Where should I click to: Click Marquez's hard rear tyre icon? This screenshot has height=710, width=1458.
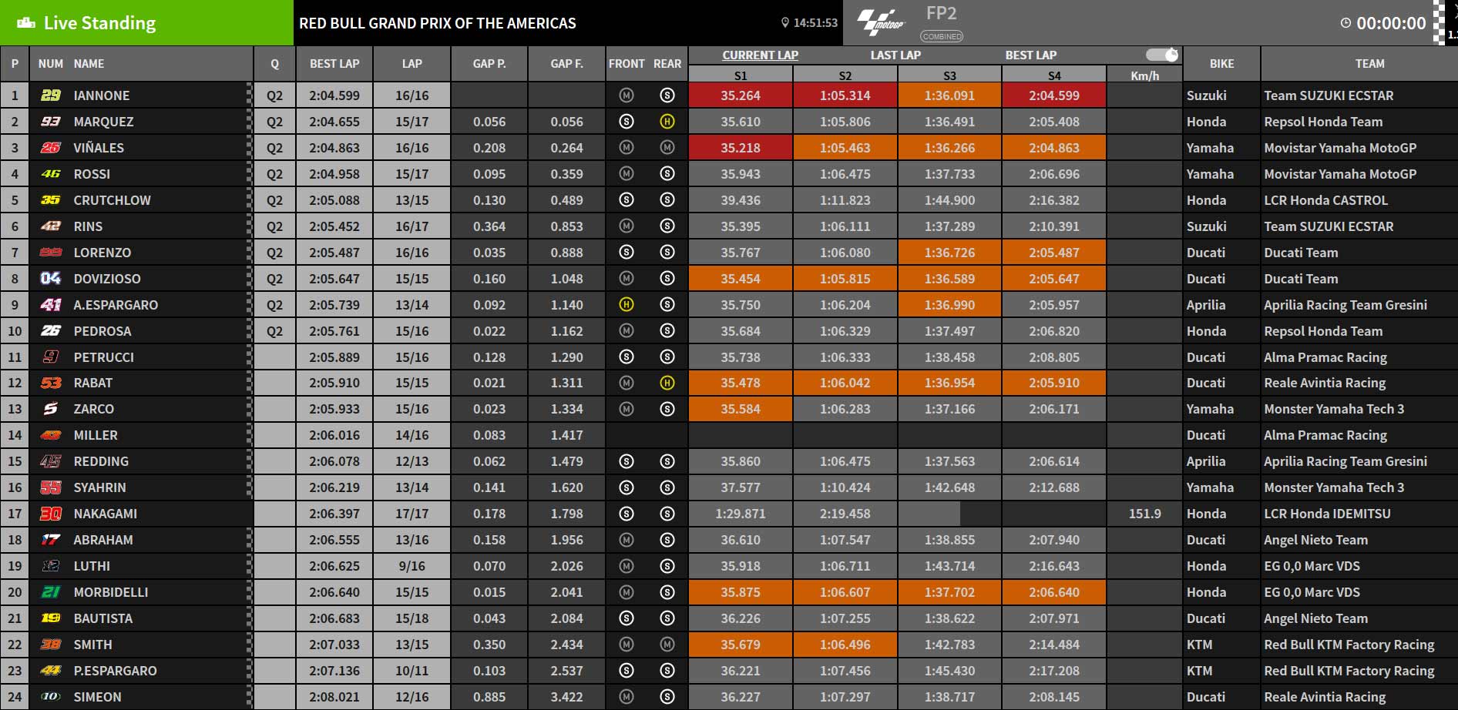667,122
